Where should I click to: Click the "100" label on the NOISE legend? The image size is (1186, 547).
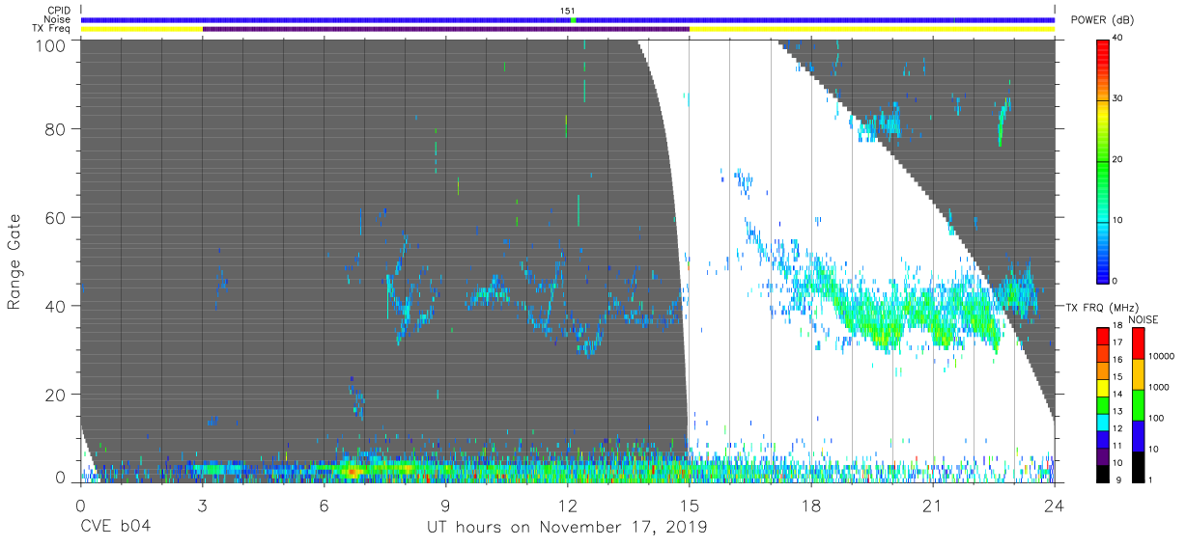tap(1155, 418)
